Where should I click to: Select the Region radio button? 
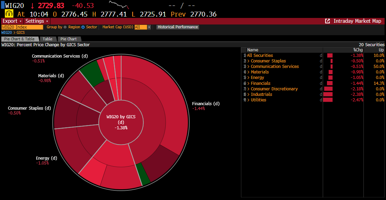point(65,27)
